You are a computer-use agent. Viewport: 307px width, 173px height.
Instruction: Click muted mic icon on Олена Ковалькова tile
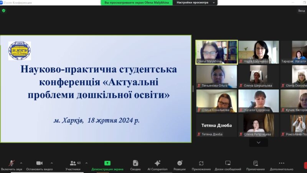click(199, 110)
